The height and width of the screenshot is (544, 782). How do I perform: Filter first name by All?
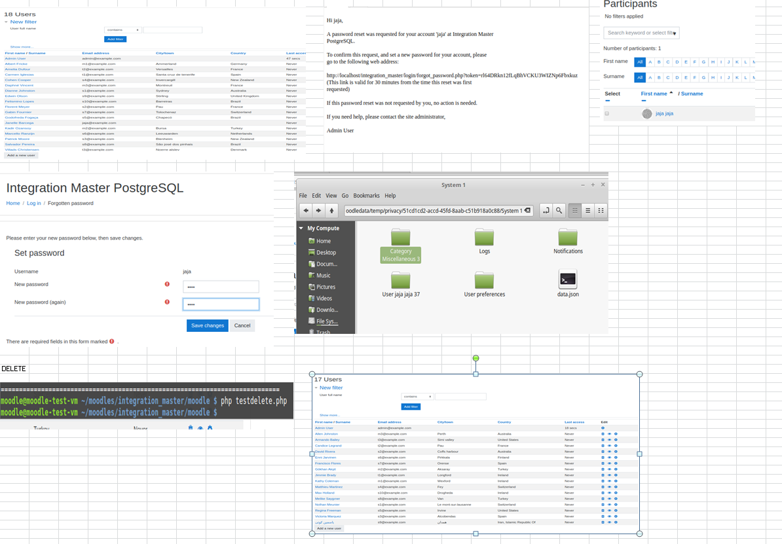click(640, 62)
